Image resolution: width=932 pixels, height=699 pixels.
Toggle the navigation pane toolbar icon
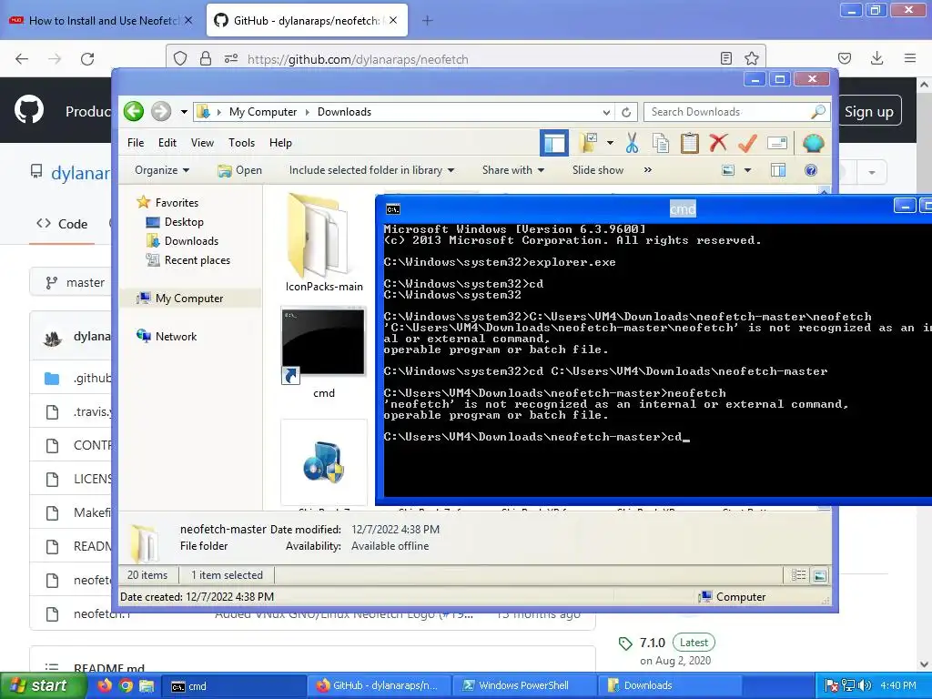pos(554,143)
